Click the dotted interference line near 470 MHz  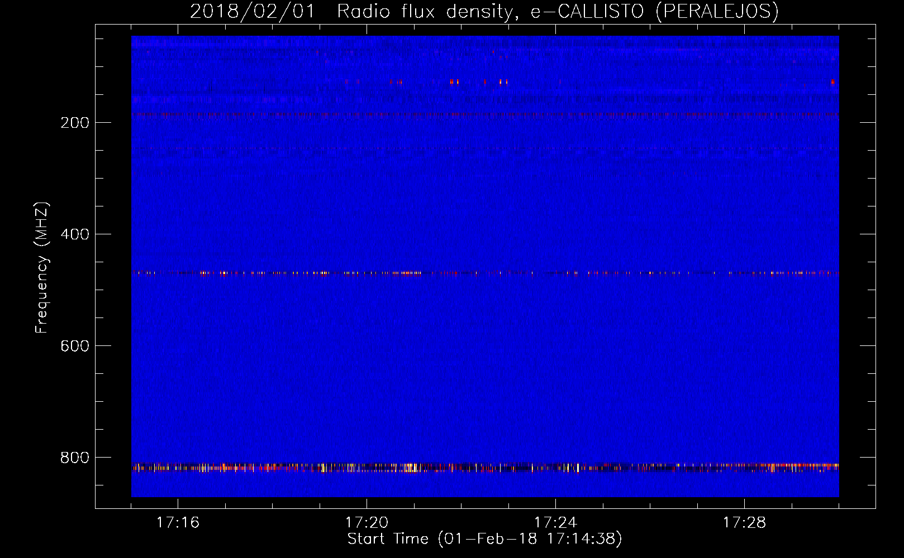[x=485, y=273]
